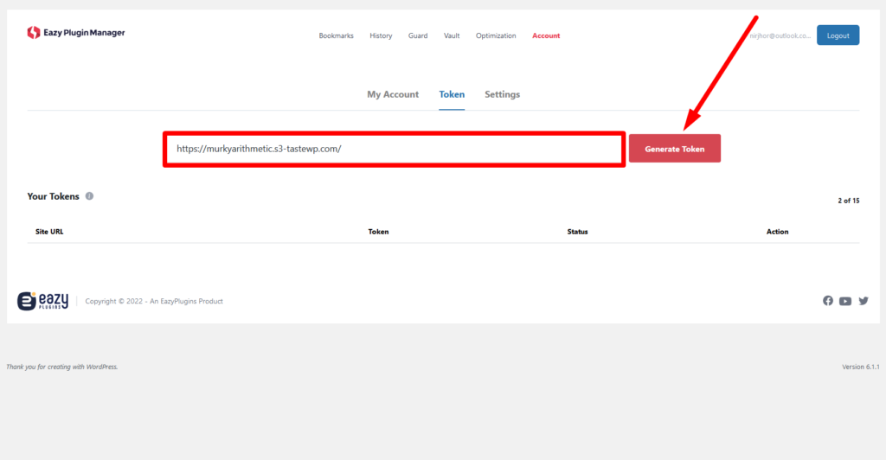This screenshot has height=460, width=886.
Task: Switch to the Settings tab
Action: click(x=503, y=94)
